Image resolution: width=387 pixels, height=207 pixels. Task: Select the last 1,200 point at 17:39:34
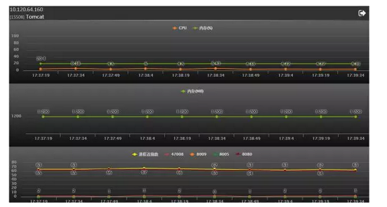pos(355,117)
